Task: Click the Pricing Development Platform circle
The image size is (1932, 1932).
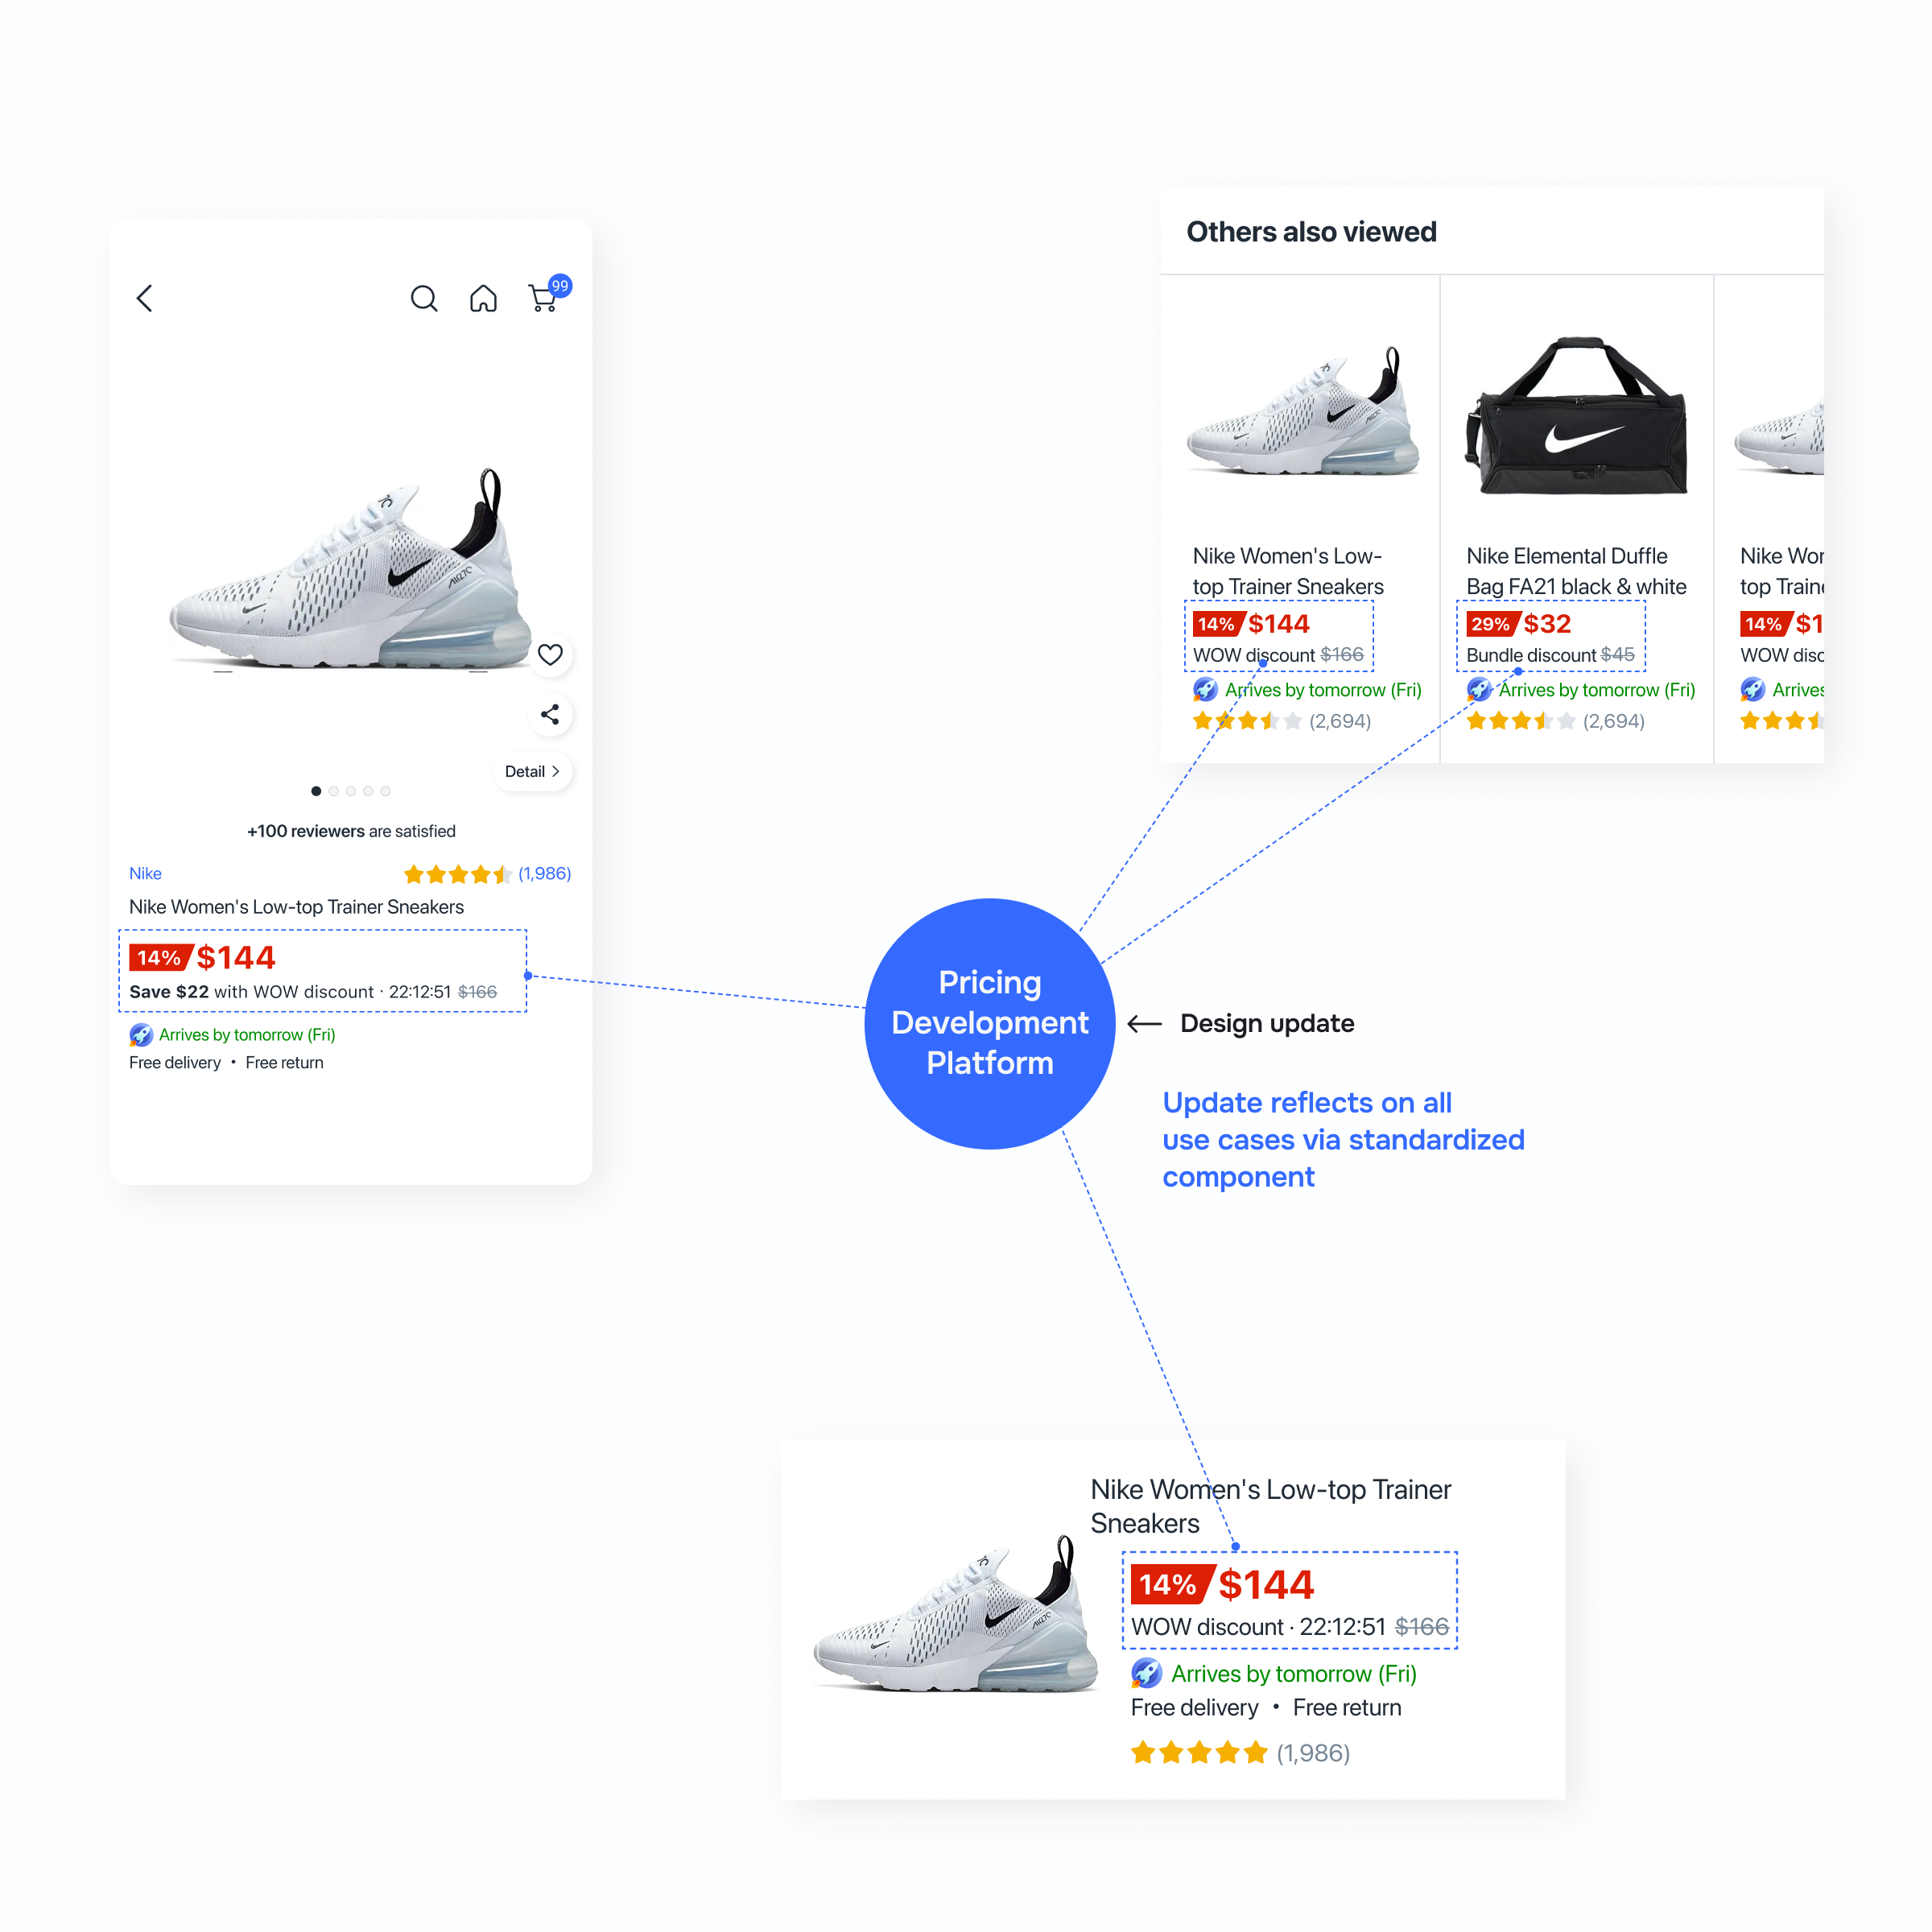Action: (989, 1023)
